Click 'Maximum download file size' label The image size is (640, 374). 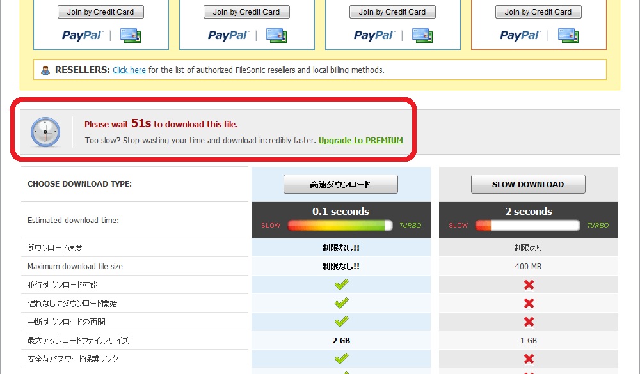click(x=75, y=267)
